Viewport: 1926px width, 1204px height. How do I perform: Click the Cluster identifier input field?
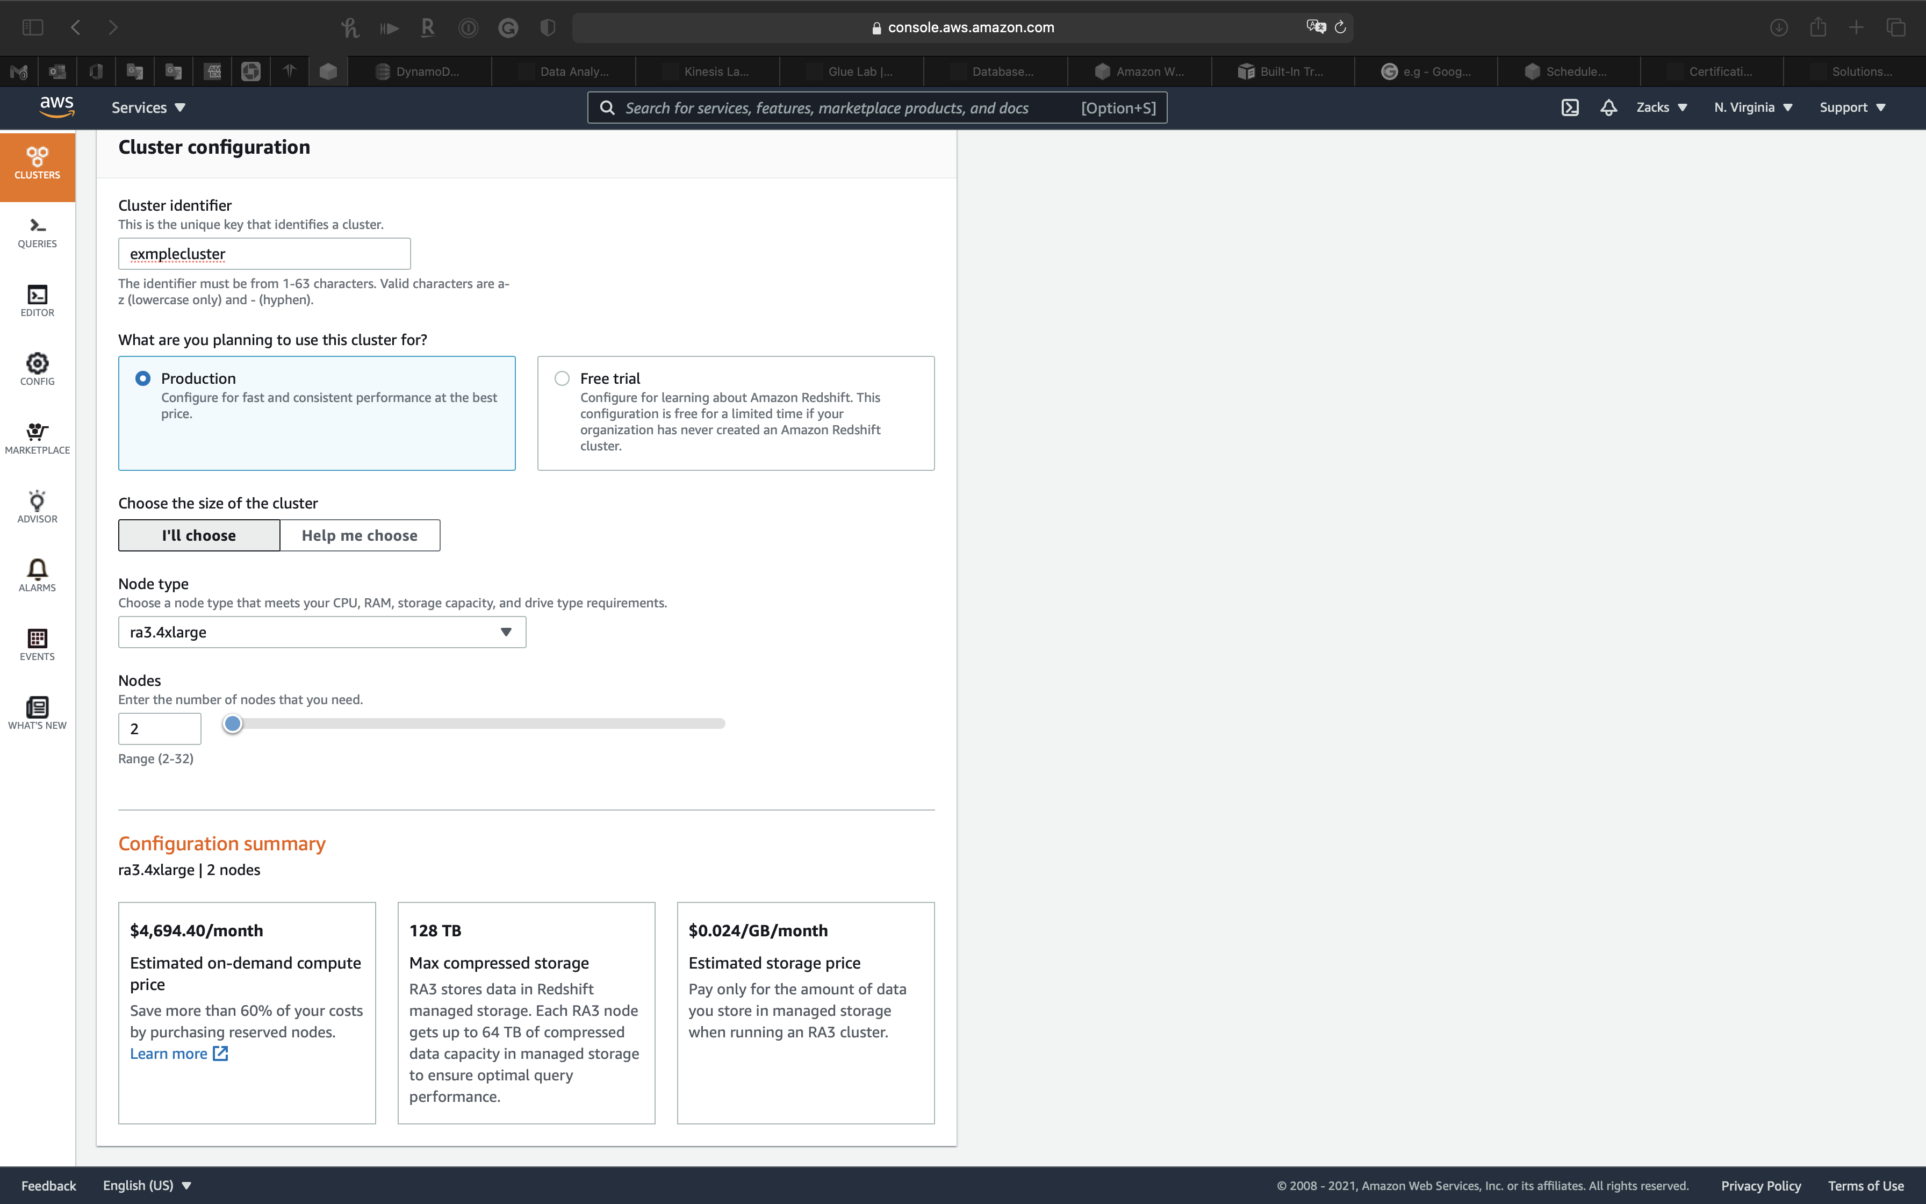(x=264, y=254)
